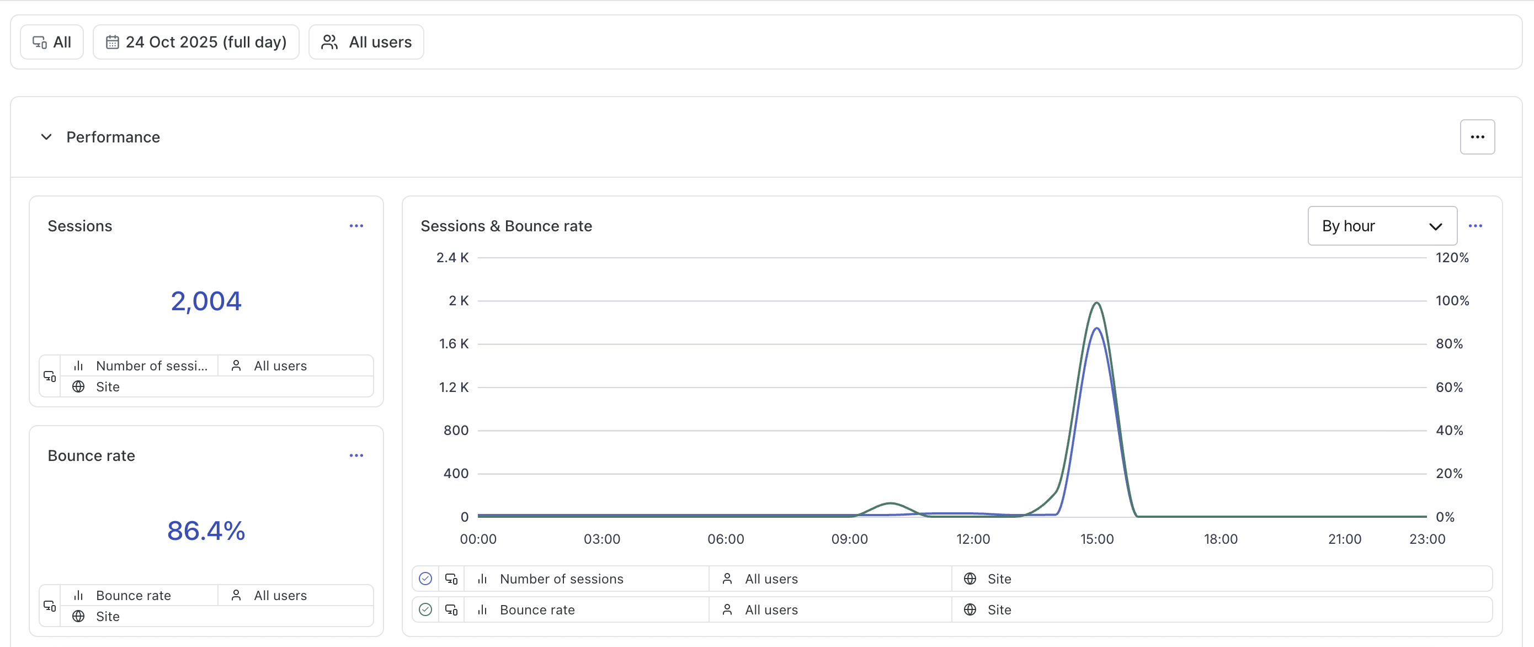Image resolution: width=1534 pixels, height=647 pixels.
Task: Open the Sessions & Bounce rate chart three-dot menu
Action: click(1475, 226)
